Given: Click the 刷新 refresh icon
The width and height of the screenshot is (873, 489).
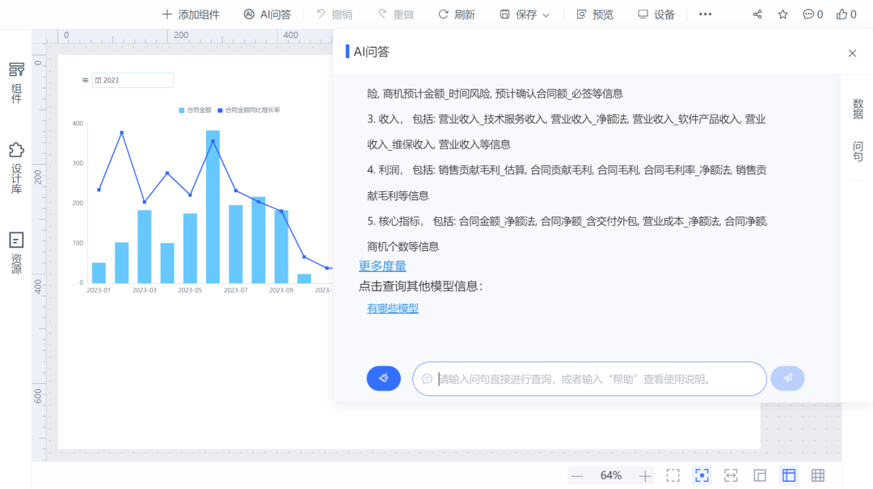Looking at the screenshot, I should 443,14.
